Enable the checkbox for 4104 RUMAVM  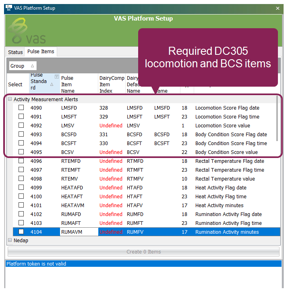pyautogui.click(x=21, y=232)
